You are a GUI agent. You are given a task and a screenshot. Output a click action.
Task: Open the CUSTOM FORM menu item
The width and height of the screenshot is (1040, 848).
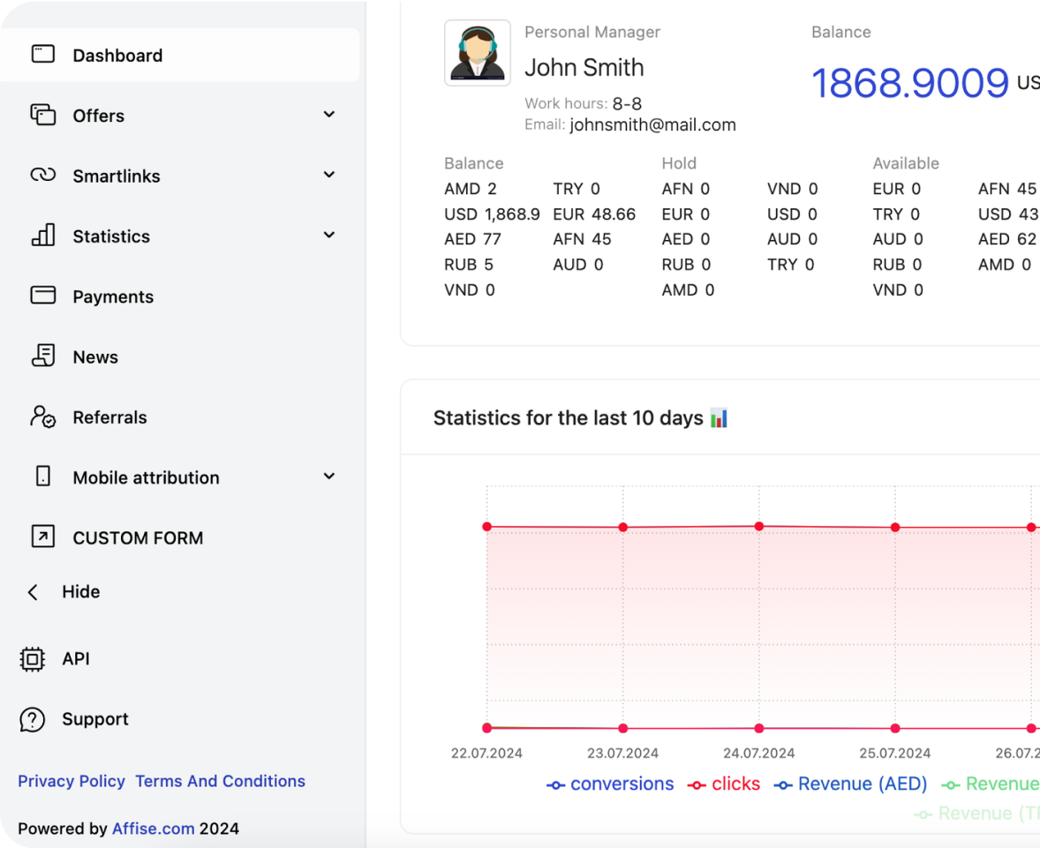(138, 537)
